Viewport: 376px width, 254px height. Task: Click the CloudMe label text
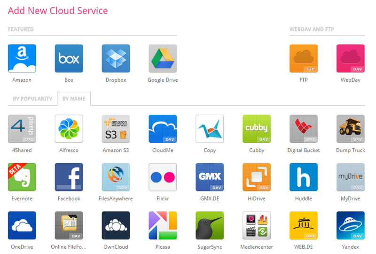point(163,151)
